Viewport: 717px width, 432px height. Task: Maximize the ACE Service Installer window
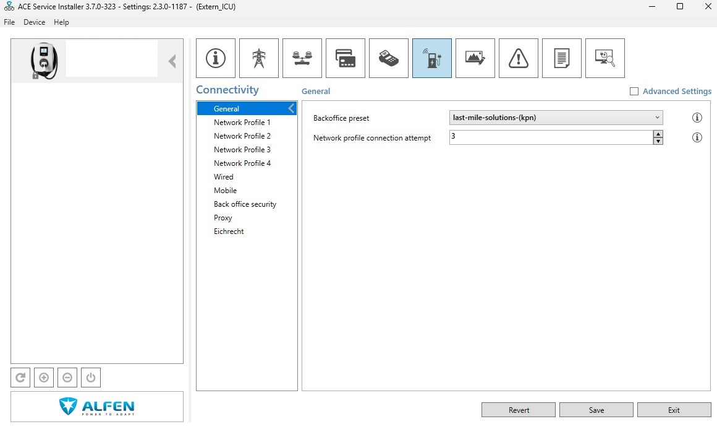[680, 6]
